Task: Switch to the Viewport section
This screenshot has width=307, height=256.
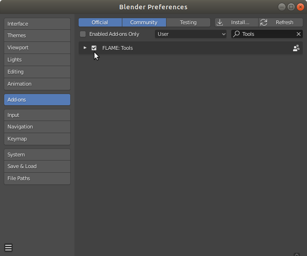Action: pyautogui.click(x=37, y=47)
